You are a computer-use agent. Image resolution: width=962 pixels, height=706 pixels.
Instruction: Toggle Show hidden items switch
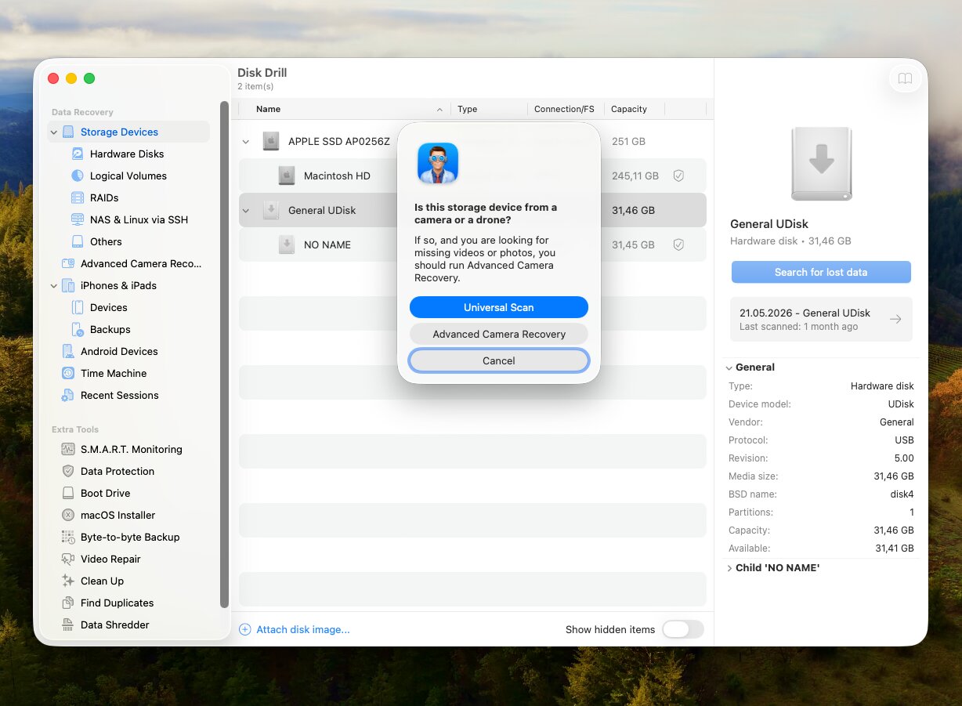(x=682, y=629)
